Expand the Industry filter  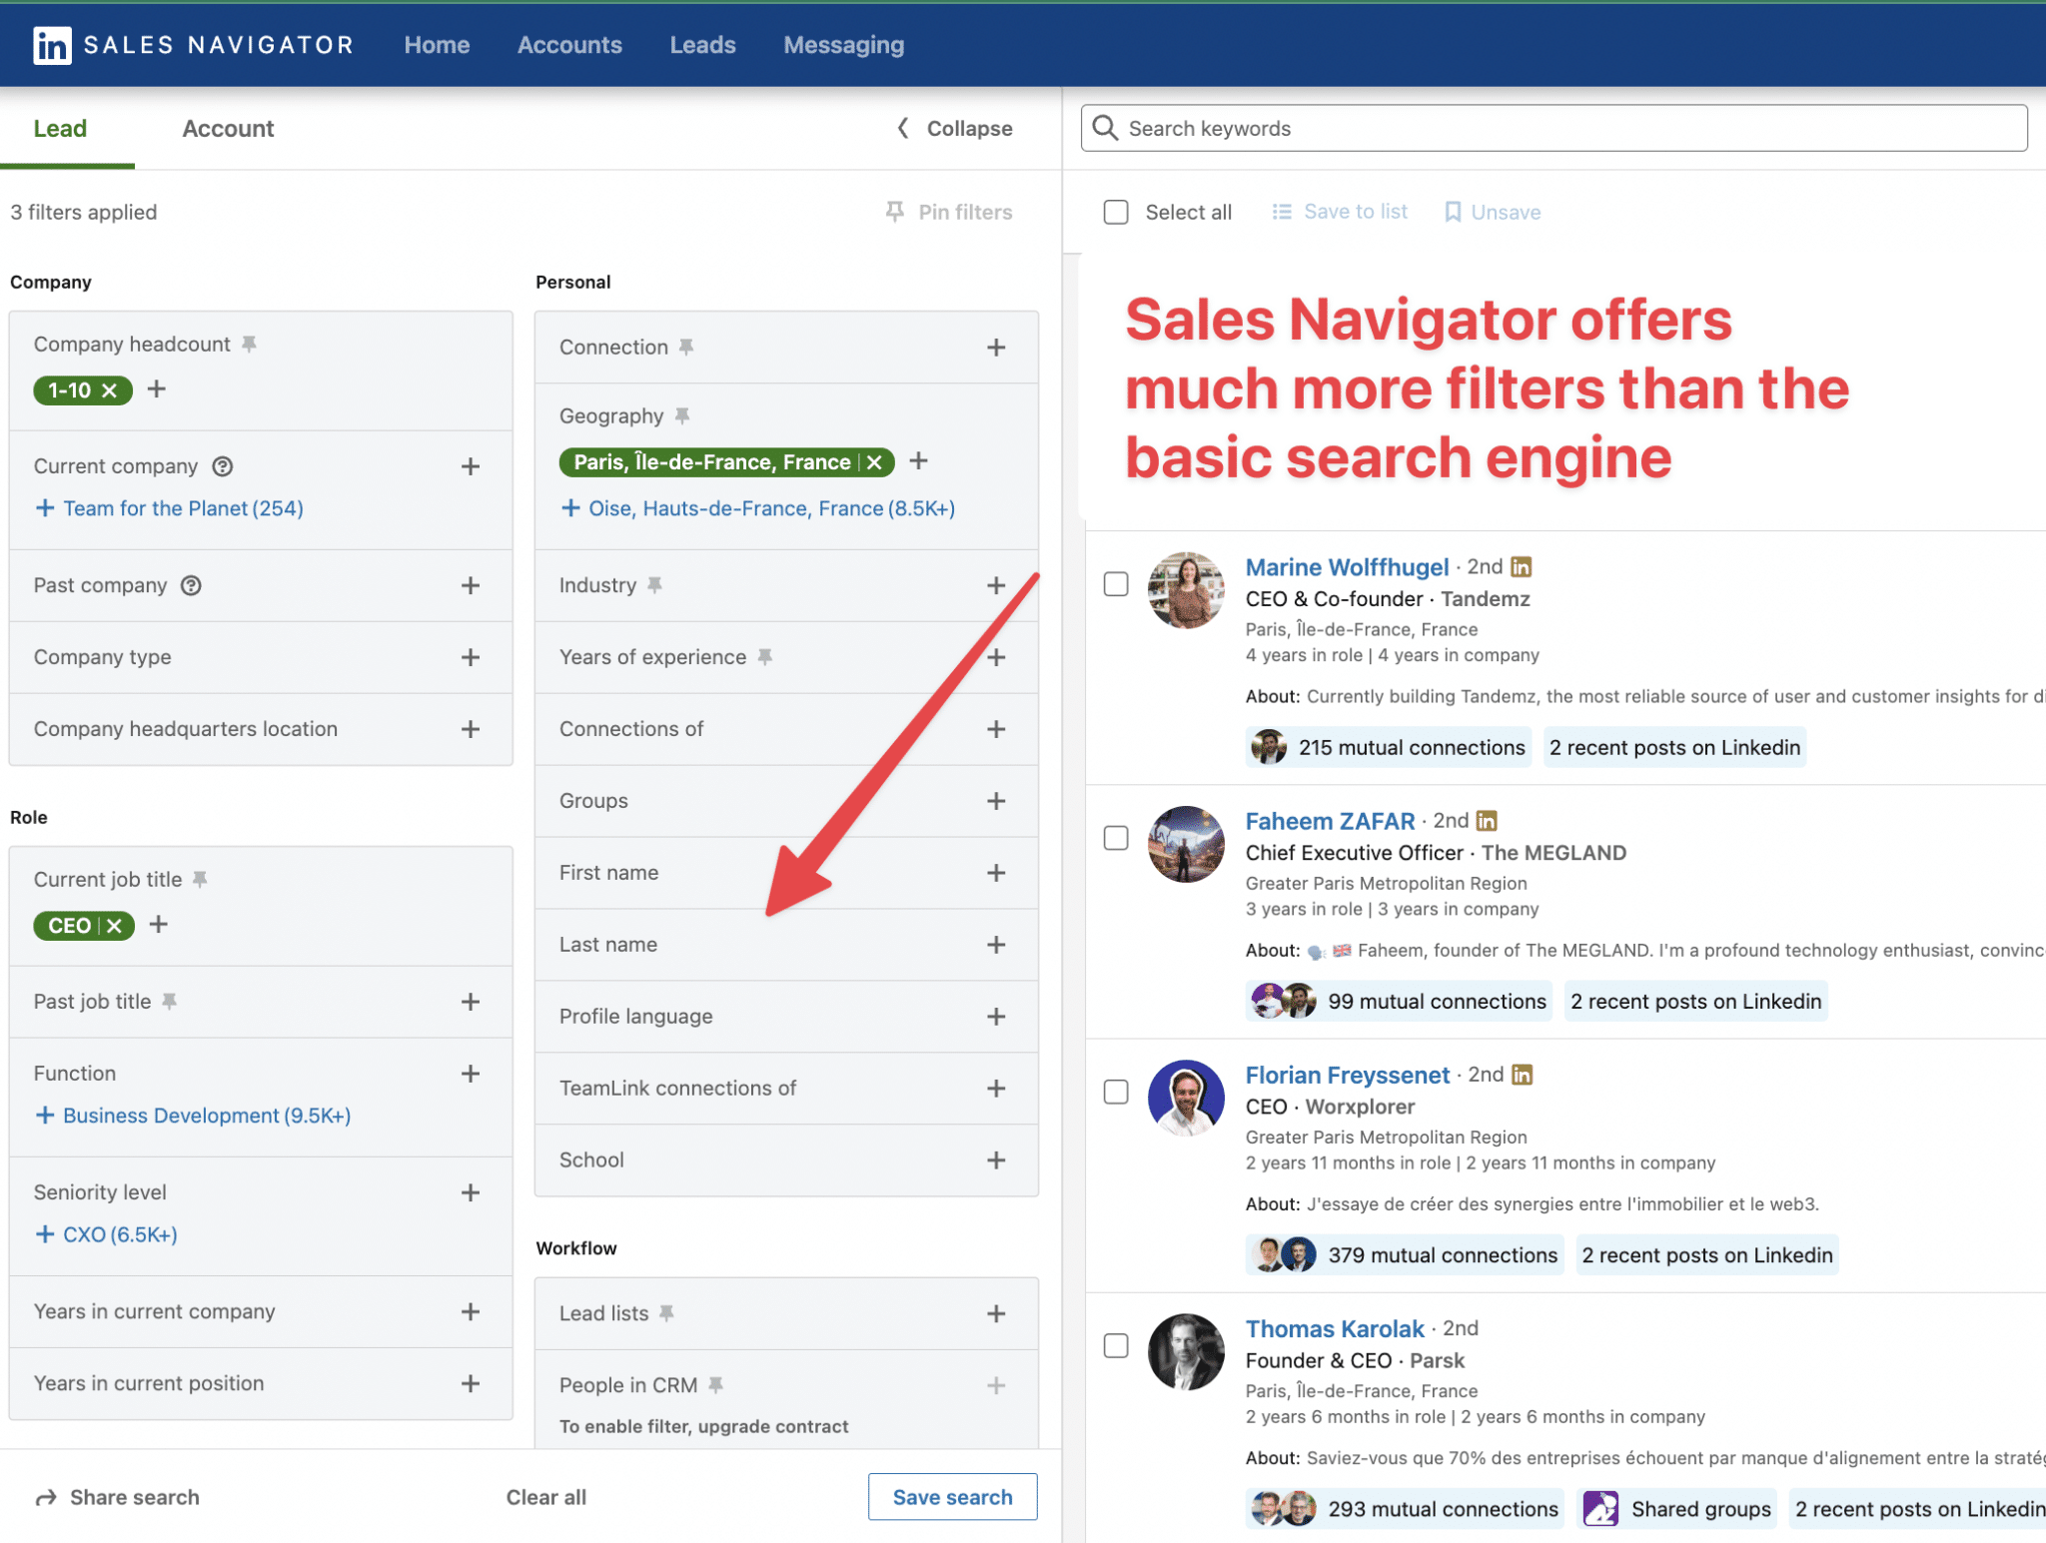click(996, 585)
